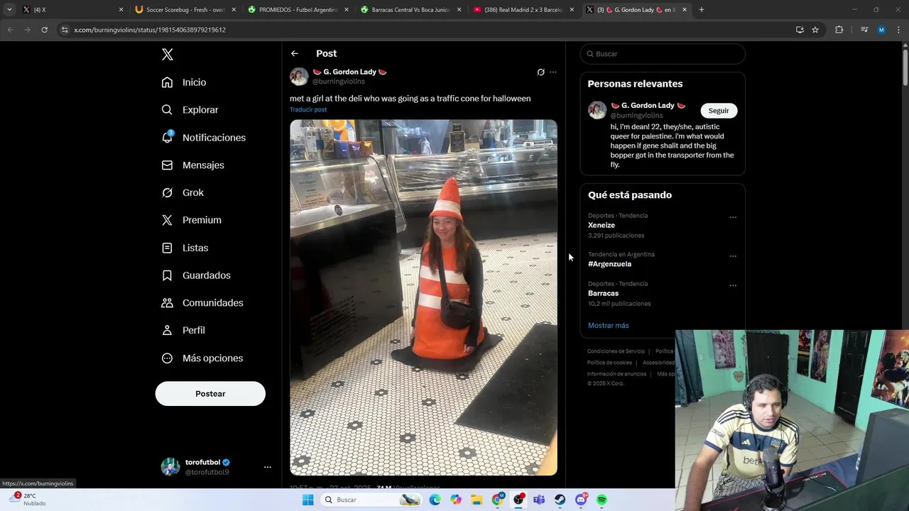The height and width of the screenshot is (511, 909).
Task: Open the Barracas trending topic
Action: (603, 293)
